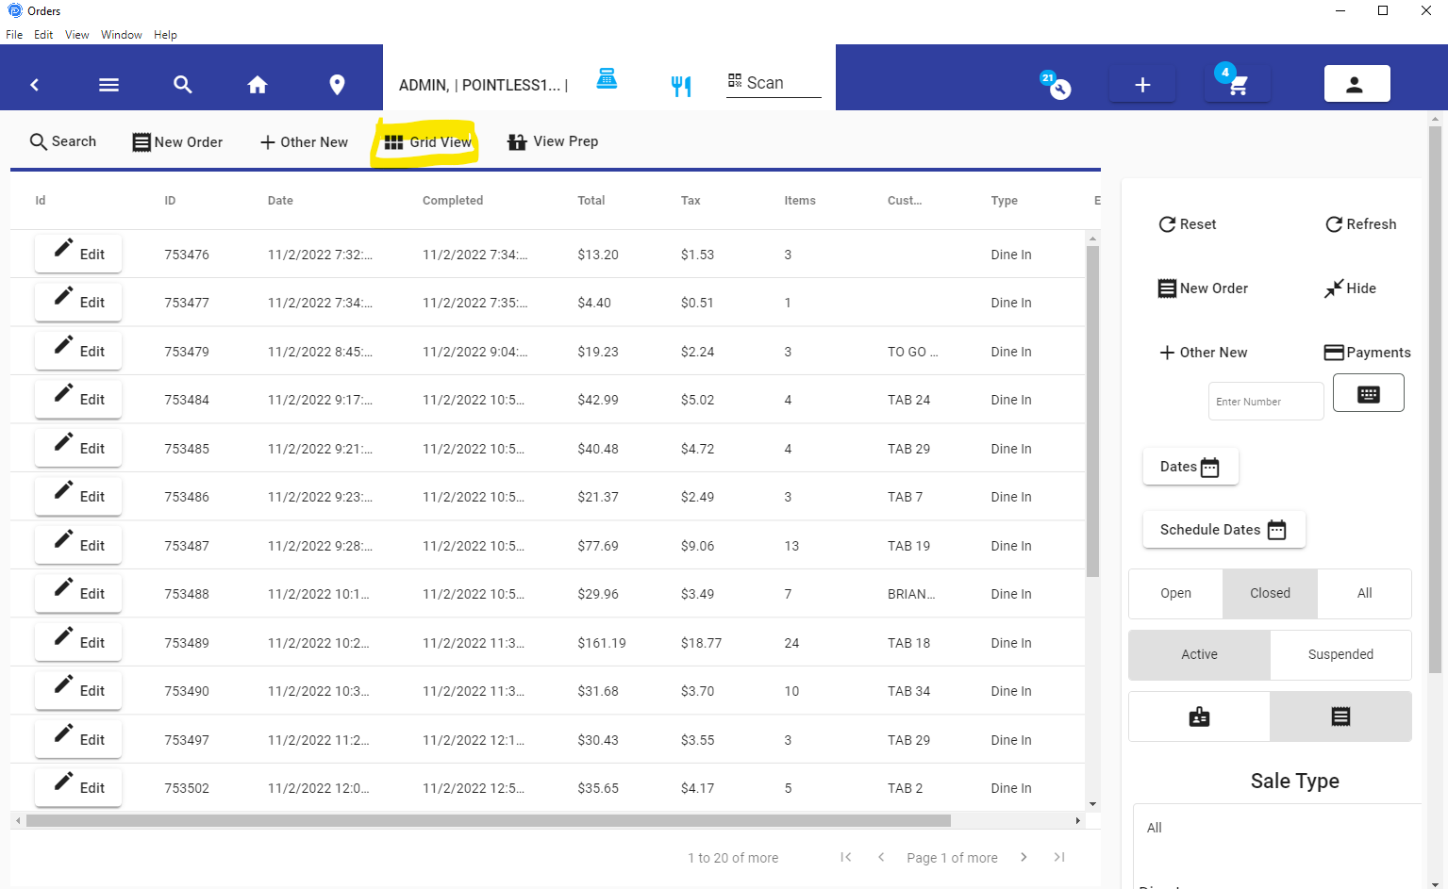This screenshot has height=889, width=1448.
Task: Click Other New in the top toolbar
Action: [304, 141]
